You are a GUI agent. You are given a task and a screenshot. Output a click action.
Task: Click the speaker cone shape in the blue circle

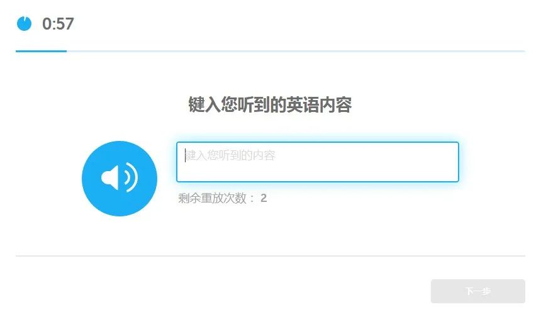(110, 177)
